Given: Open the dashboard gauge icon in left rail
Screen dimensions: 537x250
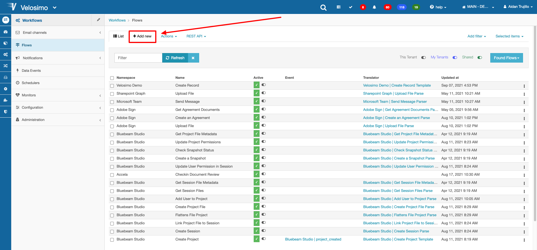Looking at the screenshot, I should click(x=6, y=32).
